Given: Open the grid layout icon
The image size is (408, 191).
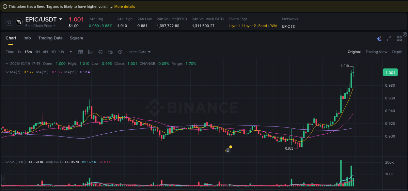Looking at the screenshot, I should pos(399,38).
